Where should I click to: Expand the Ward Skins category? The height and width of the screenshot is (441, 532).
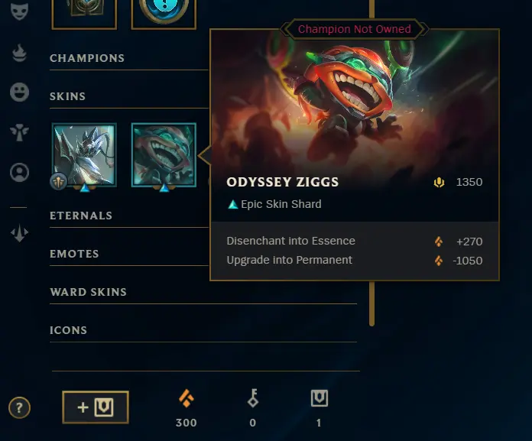[88, 292]
